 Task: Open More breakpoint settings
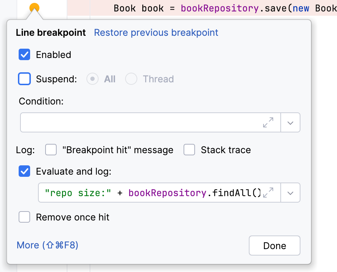pos(47,245)
